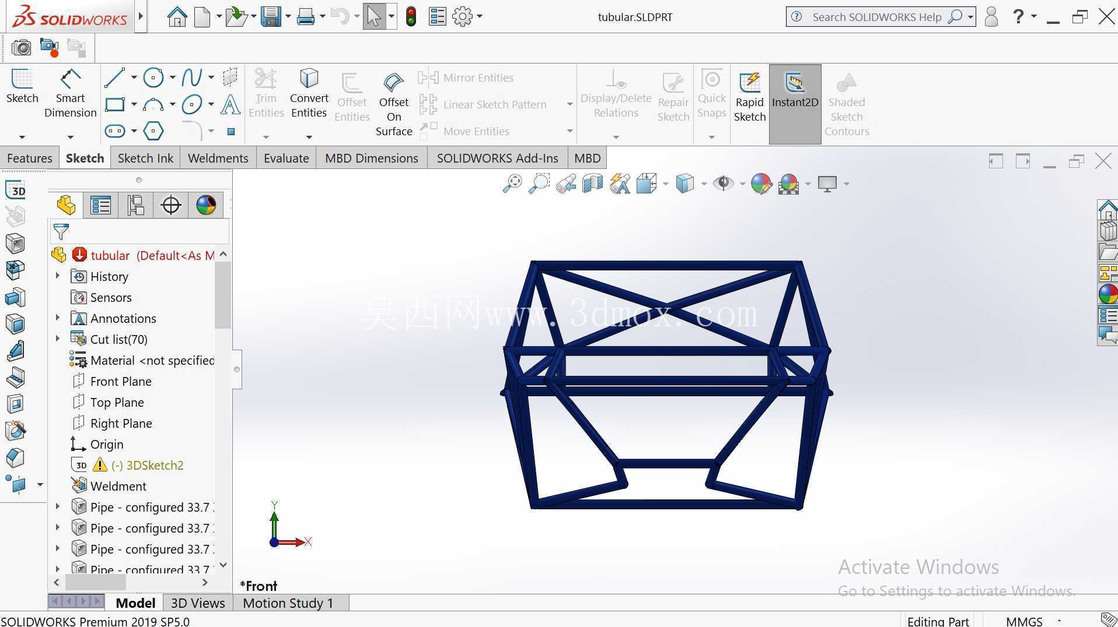Toggle Instant2D mode

(795, 104)
